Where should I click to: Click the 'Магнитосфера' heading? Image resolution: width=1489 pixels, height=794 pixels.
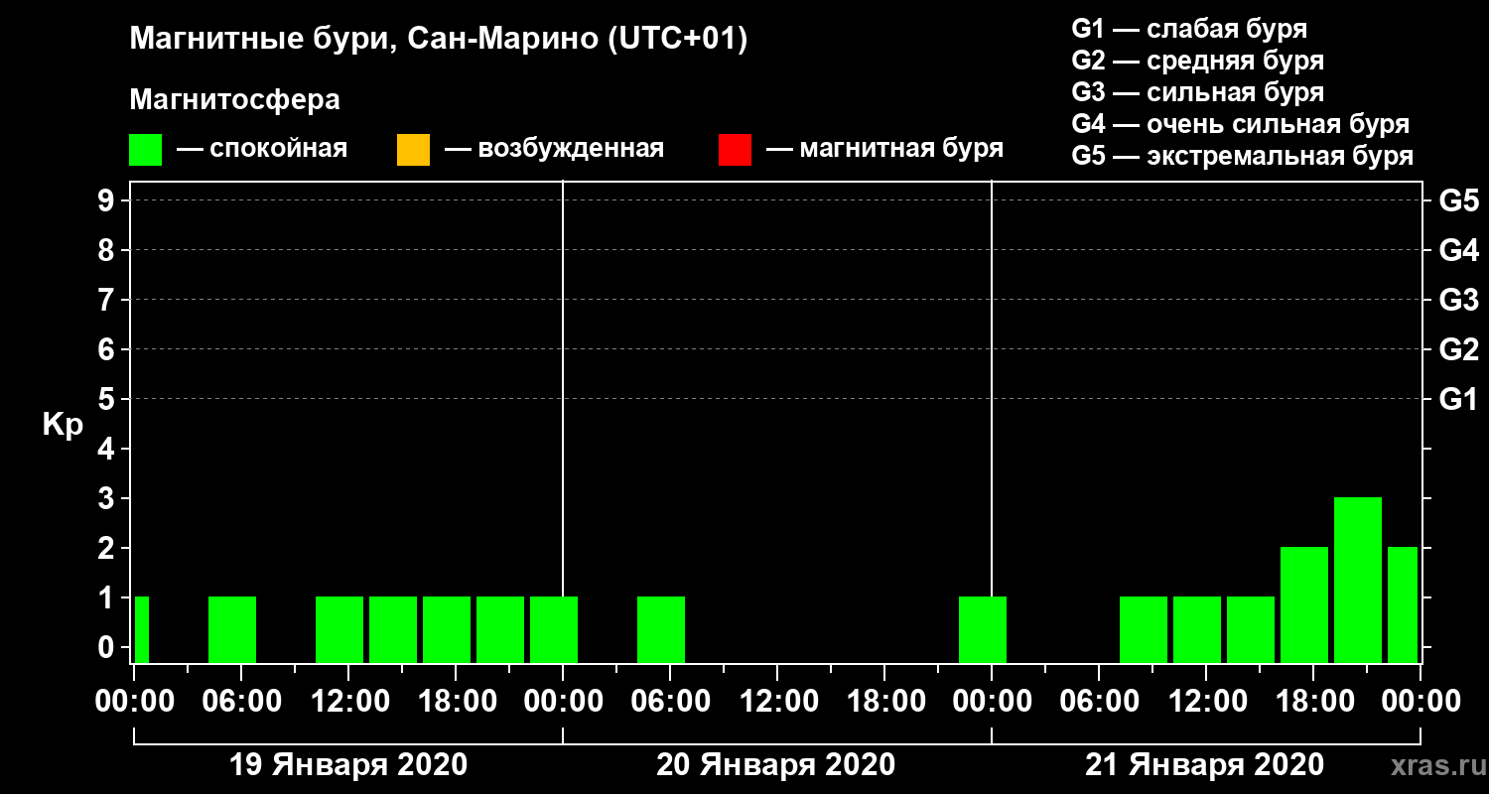(234, 100)
